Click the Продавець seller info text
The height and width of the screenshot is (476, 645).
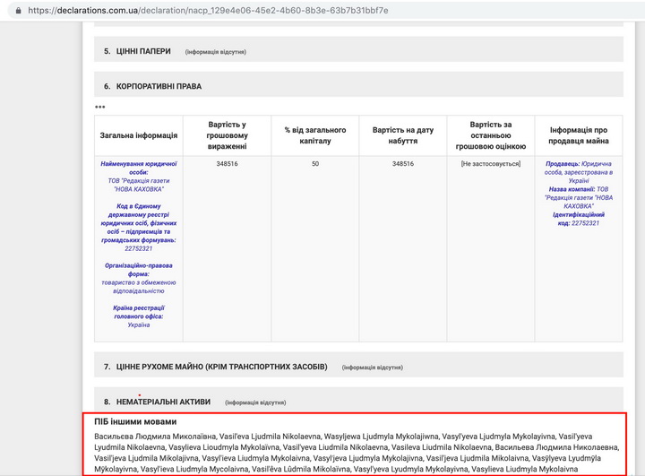[563, 164]
